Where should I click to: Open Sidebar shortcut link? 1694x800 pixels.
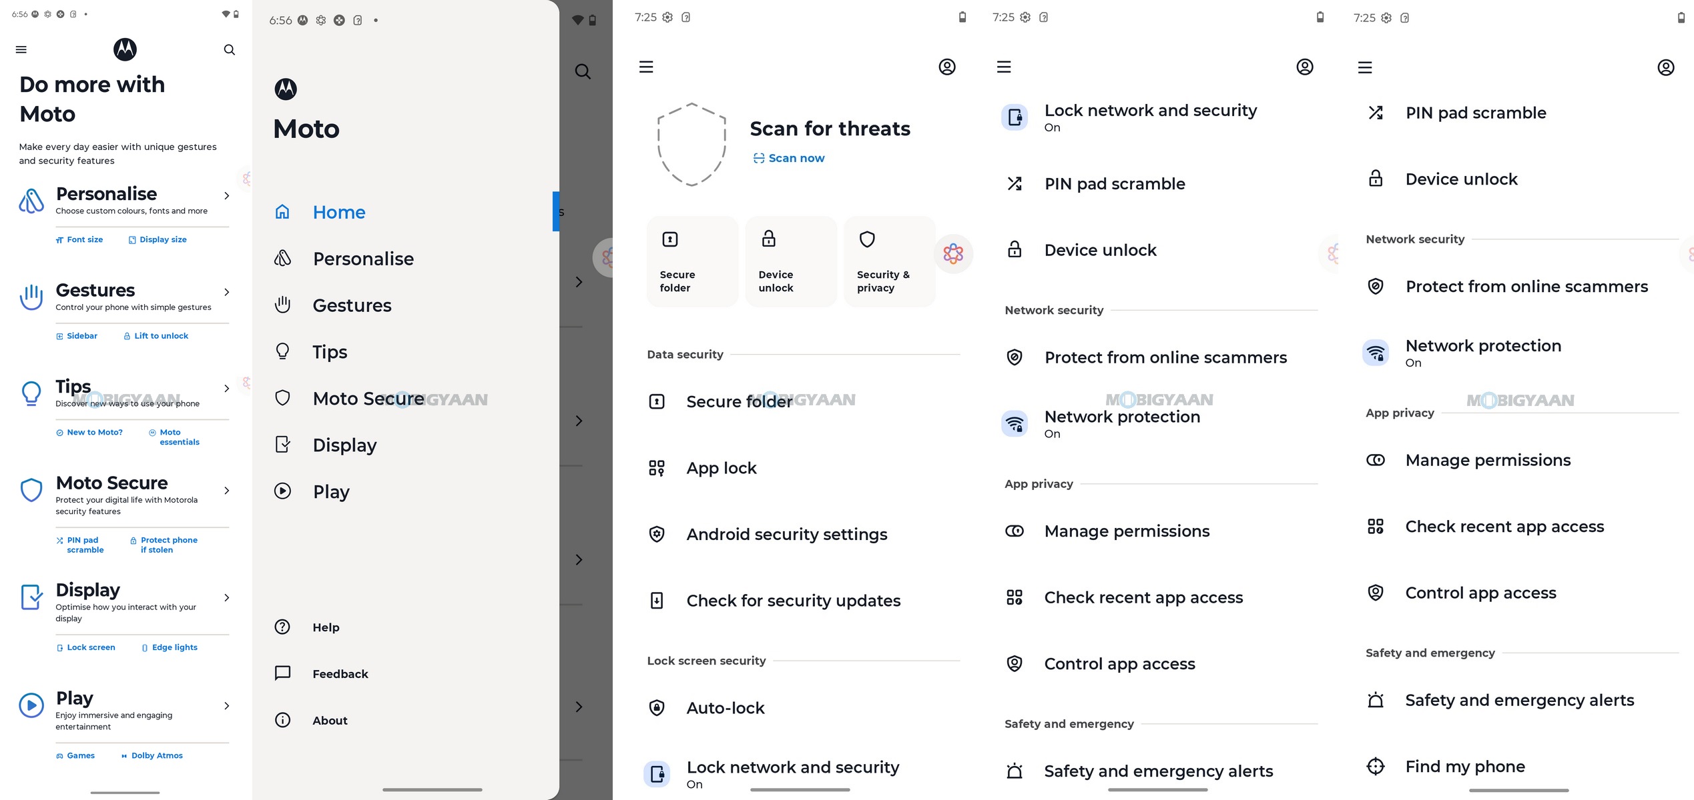coord(77,336)
